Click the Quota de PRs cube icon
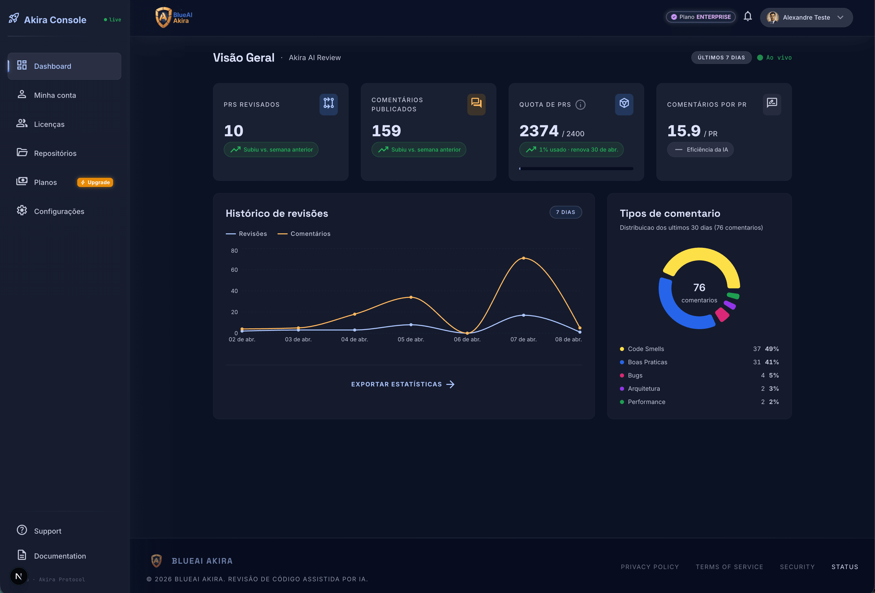Viewport: 875px width, 593px height. click(624, 104)
